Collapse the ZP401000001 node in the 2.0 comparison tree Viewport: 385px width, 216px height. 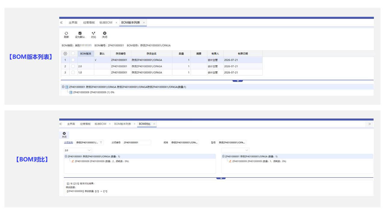[x=66, y=156]
